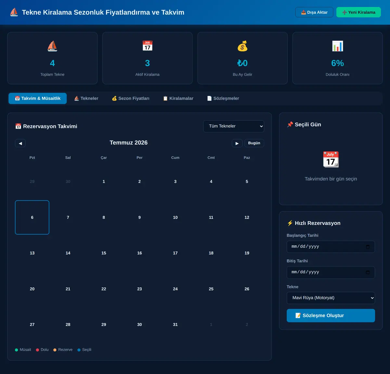
Task: Click the Bitiş Tarihi date field
Action: (x=331, y=272)
